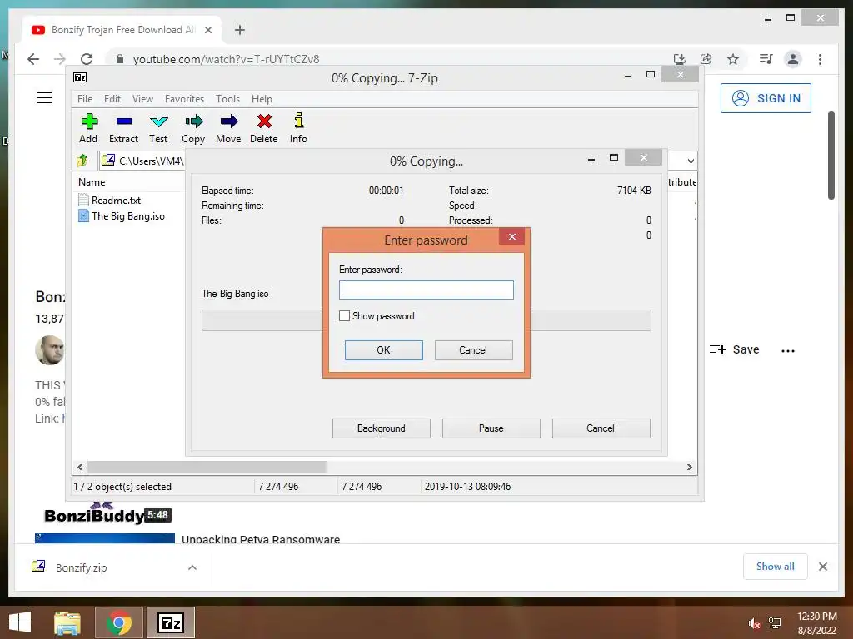Click the SIGN IN button on YouTube
The width and height of the screenshot is (853, 639).
click(x=766, y=98)
